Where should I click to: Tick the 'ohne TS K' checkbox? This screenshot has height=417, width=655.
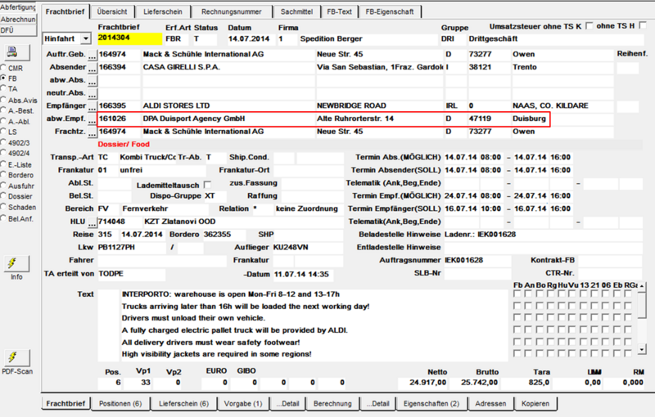589,26
